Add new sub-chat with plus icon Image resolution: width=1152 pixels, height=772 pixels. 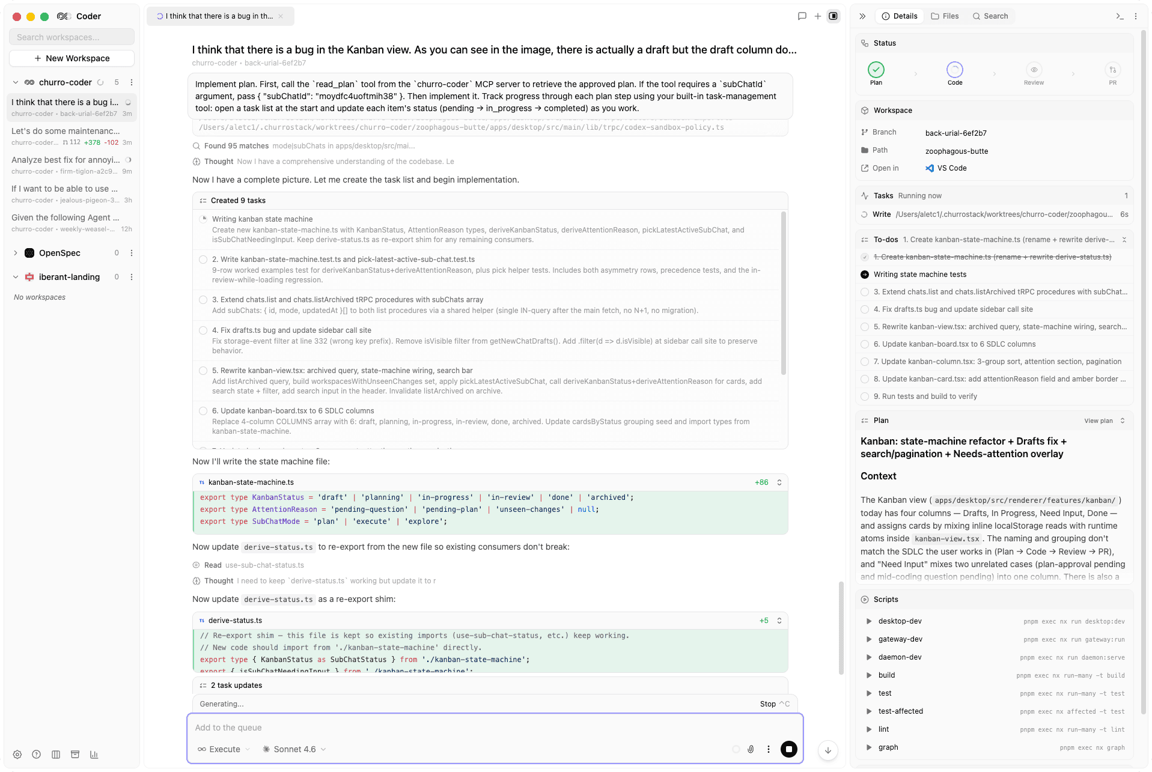pos(818,16)
